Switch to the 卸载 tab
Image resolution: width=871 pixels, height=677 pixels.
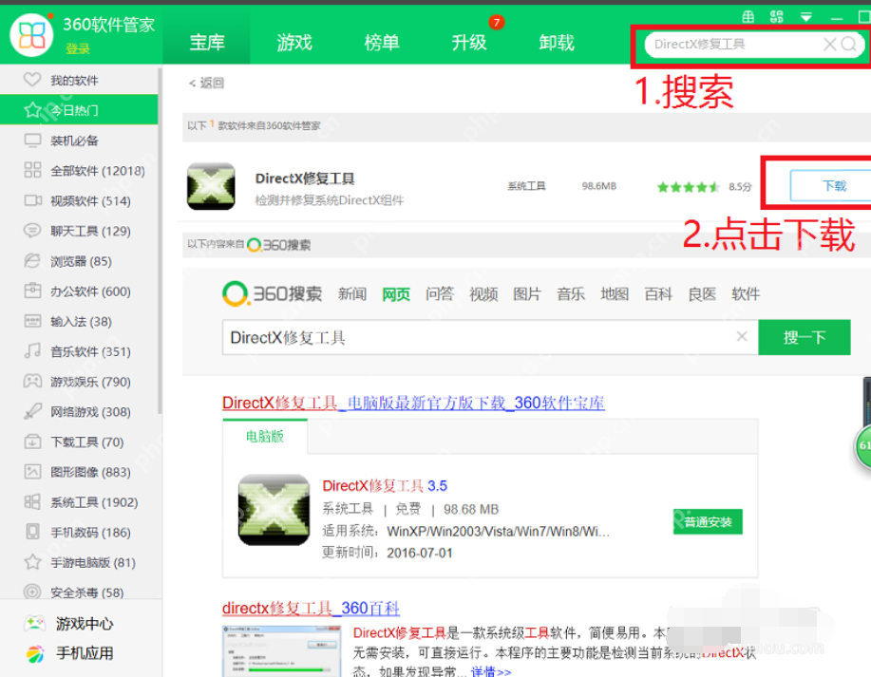click(556, 42)
